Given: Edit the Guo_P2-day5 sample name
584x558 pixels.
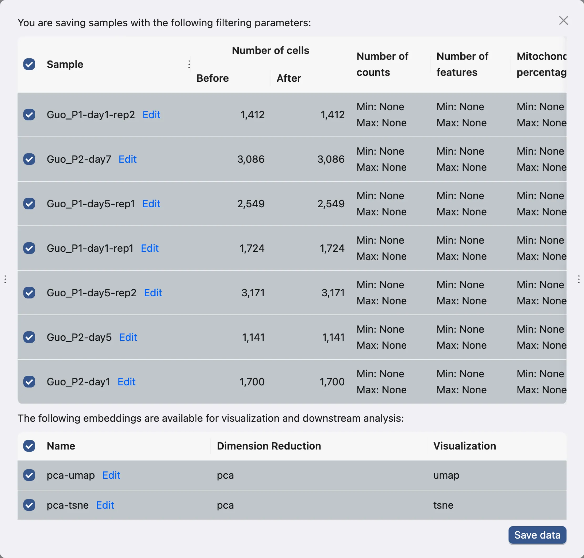Looking at the screenshot, I should coord(128,337).
